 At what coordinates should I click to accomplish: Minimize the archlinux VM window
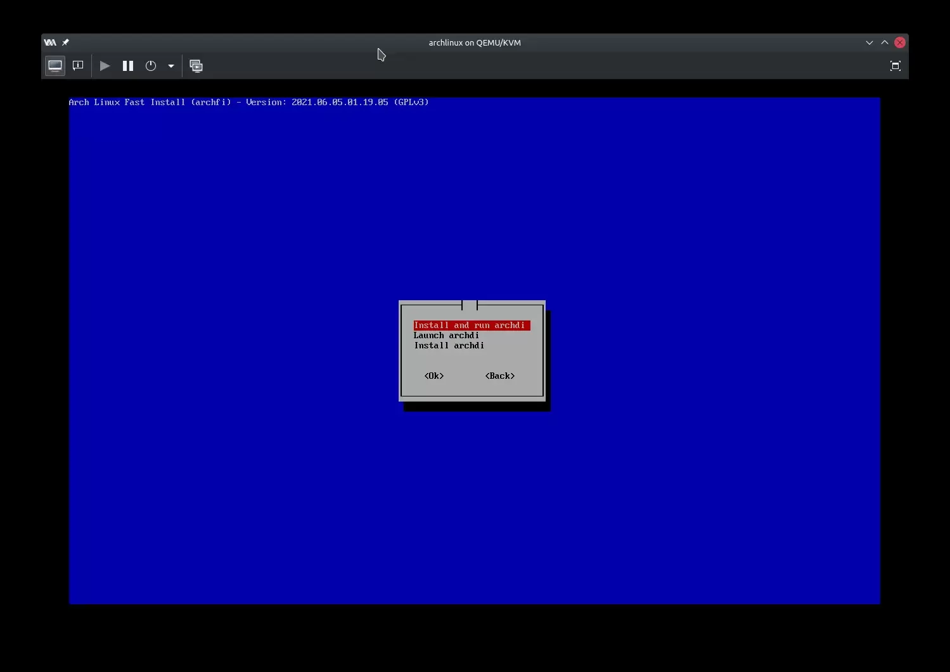(869, 42)
